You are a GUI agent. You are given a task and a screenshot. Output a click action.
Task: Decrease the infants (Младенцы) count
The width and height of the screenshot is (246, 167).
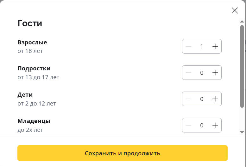click(x=189, y=125)
